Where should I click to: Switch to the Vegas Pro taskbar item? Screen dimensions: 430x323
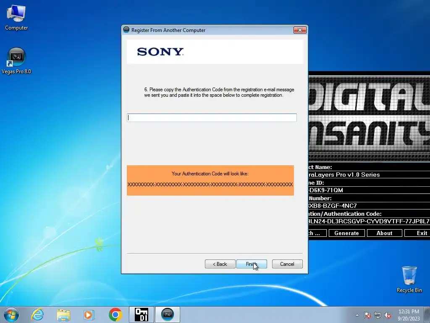(x=168, y=315)
